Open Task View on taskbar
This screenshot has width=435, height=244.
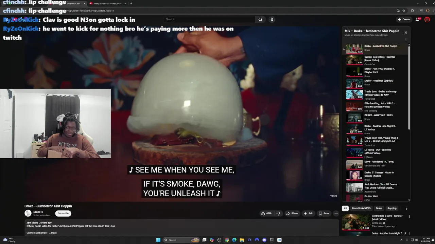pos(204,240)
